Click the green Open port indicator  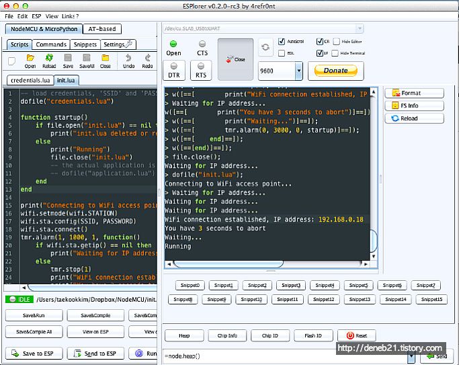[173, 44]
